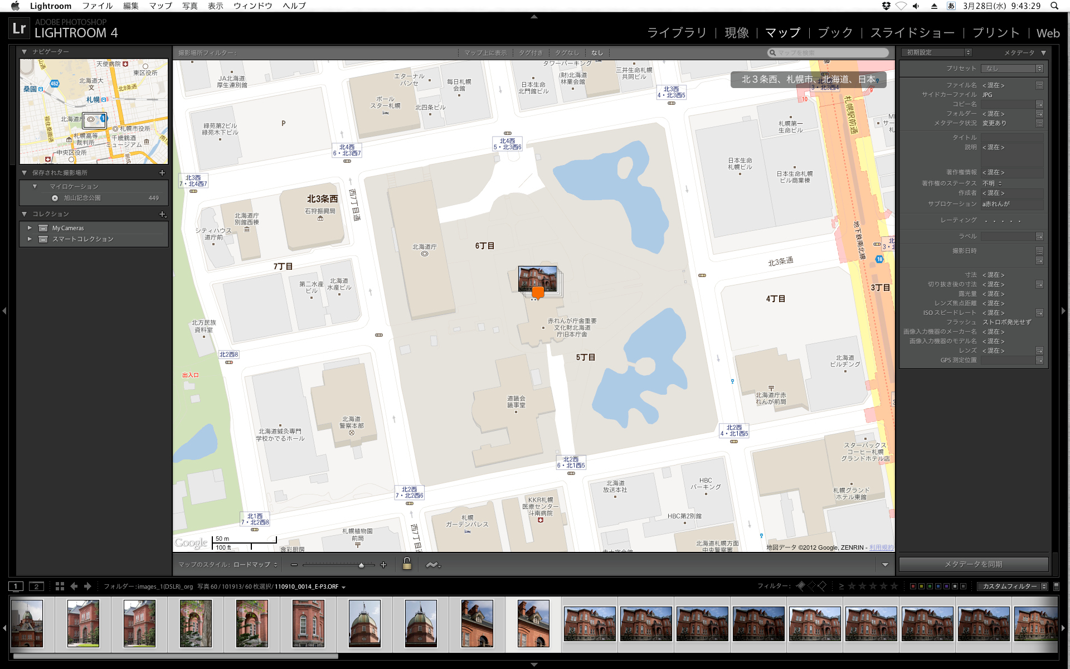Viewport: 1070px width, 669px height.
Task: Switch to the ライブラリ module
Action: 676,33
